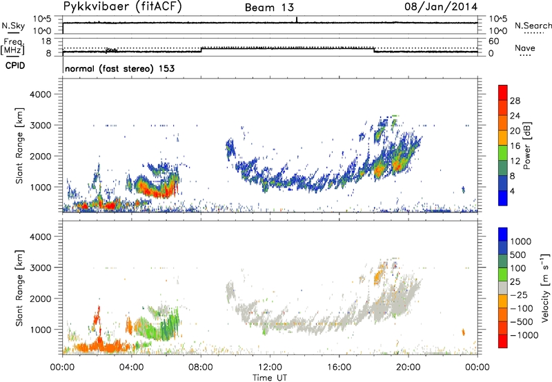Click the velocity colorbar -1000 label
552x382 pixels.
(524, 335)
